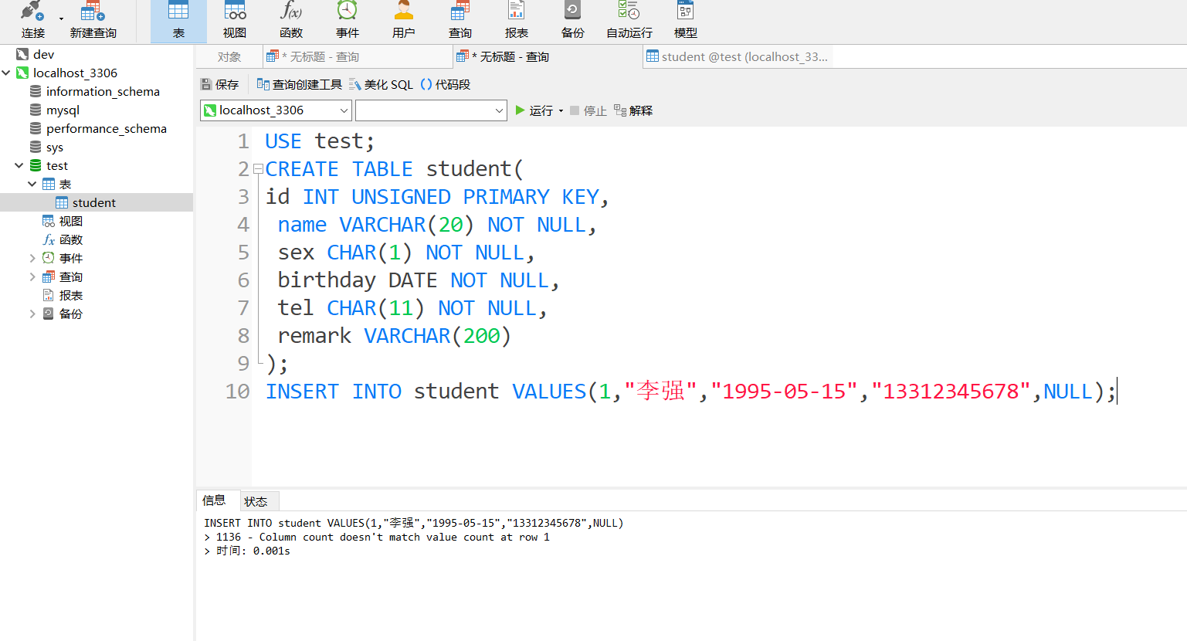Image resolution: width=1187 pixels, height=641 pixels.
Task: Click the 停止 stop button
Action: [x=588, y=110]
